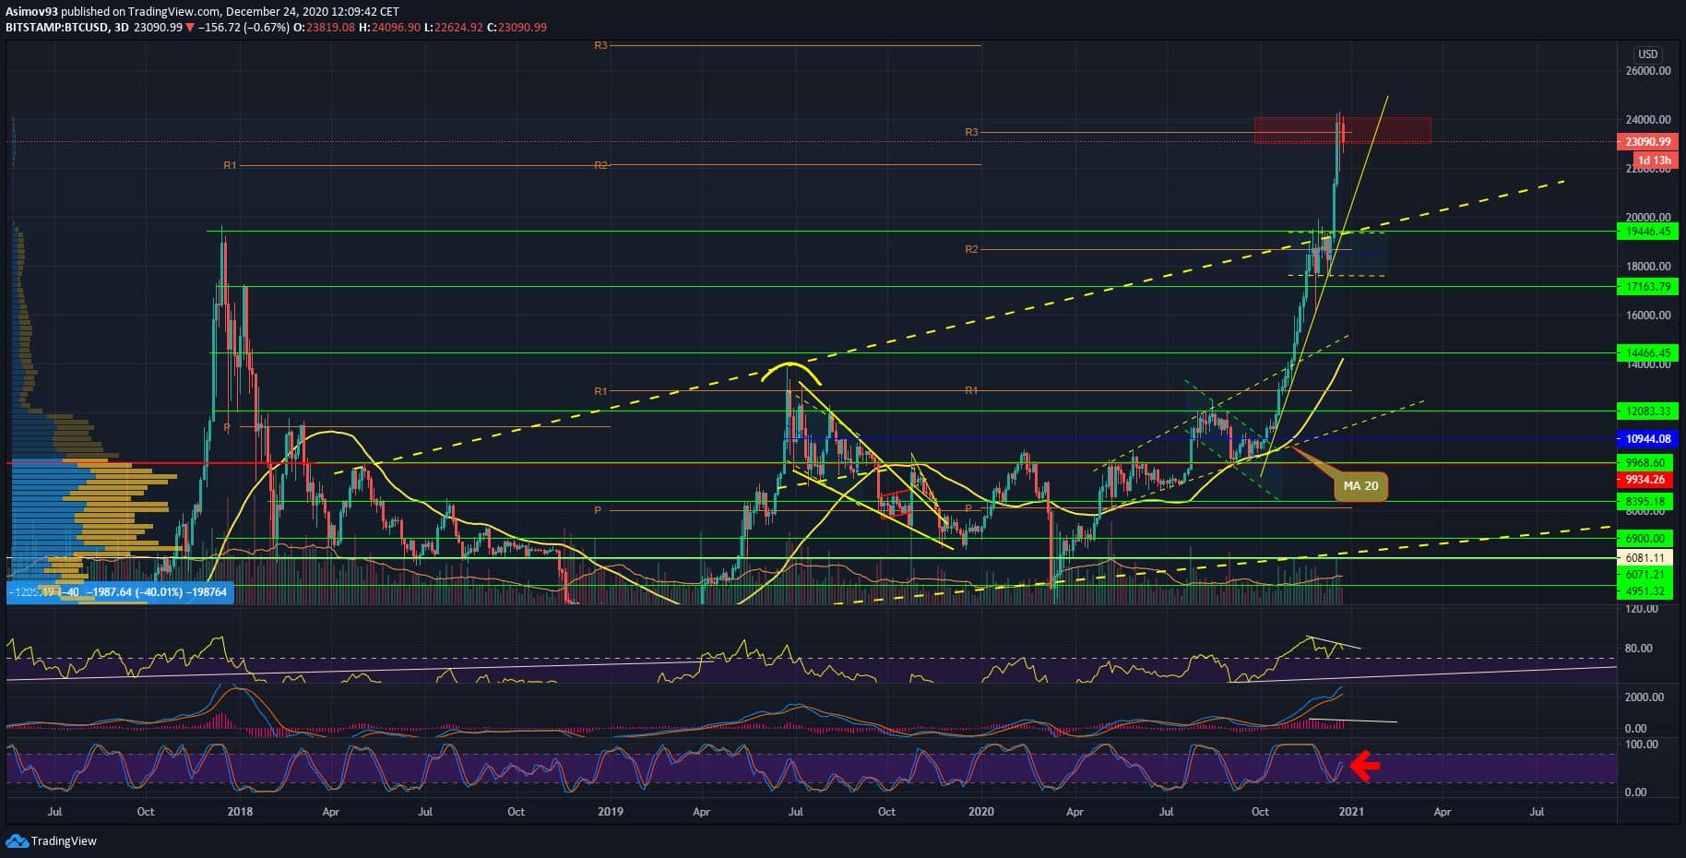The image size is (1686, 858).
Task: Select the red 9934.26 price label
Action: [x=1647, y=480]
